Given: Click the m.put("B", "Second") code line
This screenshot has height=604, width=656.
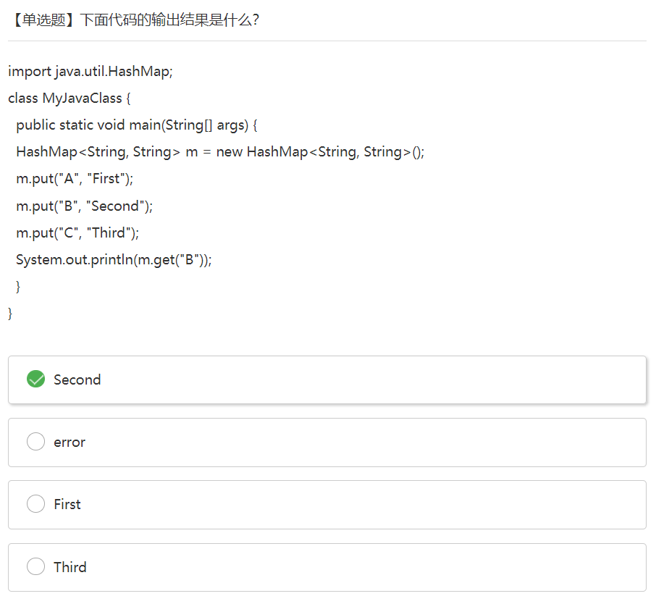Looking at the screenshot, I should [85, 206].
